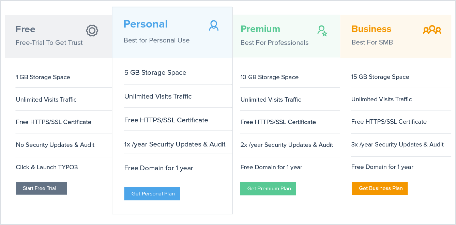
Task: Click the 5 GB Storage Space row
Action: (155, 72)
